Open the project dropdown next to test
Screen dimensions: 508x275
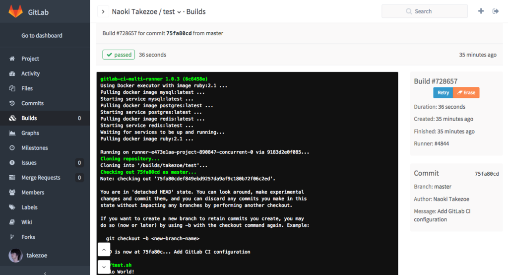pos(179,12)
